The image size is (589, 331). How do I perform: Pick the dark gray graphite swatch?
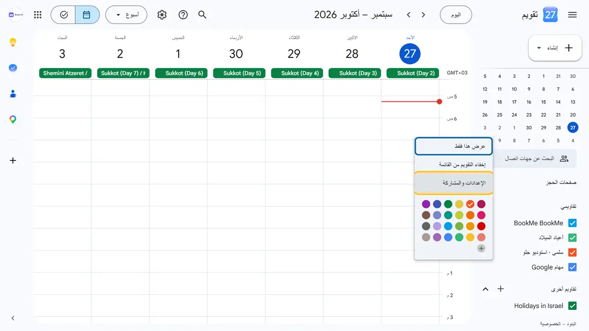[426, 226]
